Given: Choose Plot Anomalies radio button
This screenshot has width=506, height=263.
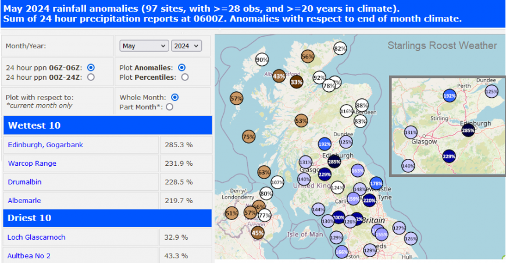Looking at the screenshot, I should pyautogui.click(x=182, y=67).
